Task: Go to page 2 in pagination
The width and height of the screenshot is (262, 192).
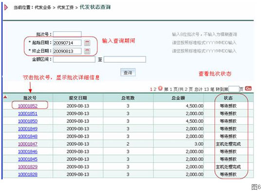Action: pyautogui.click(x=155, y=89)
